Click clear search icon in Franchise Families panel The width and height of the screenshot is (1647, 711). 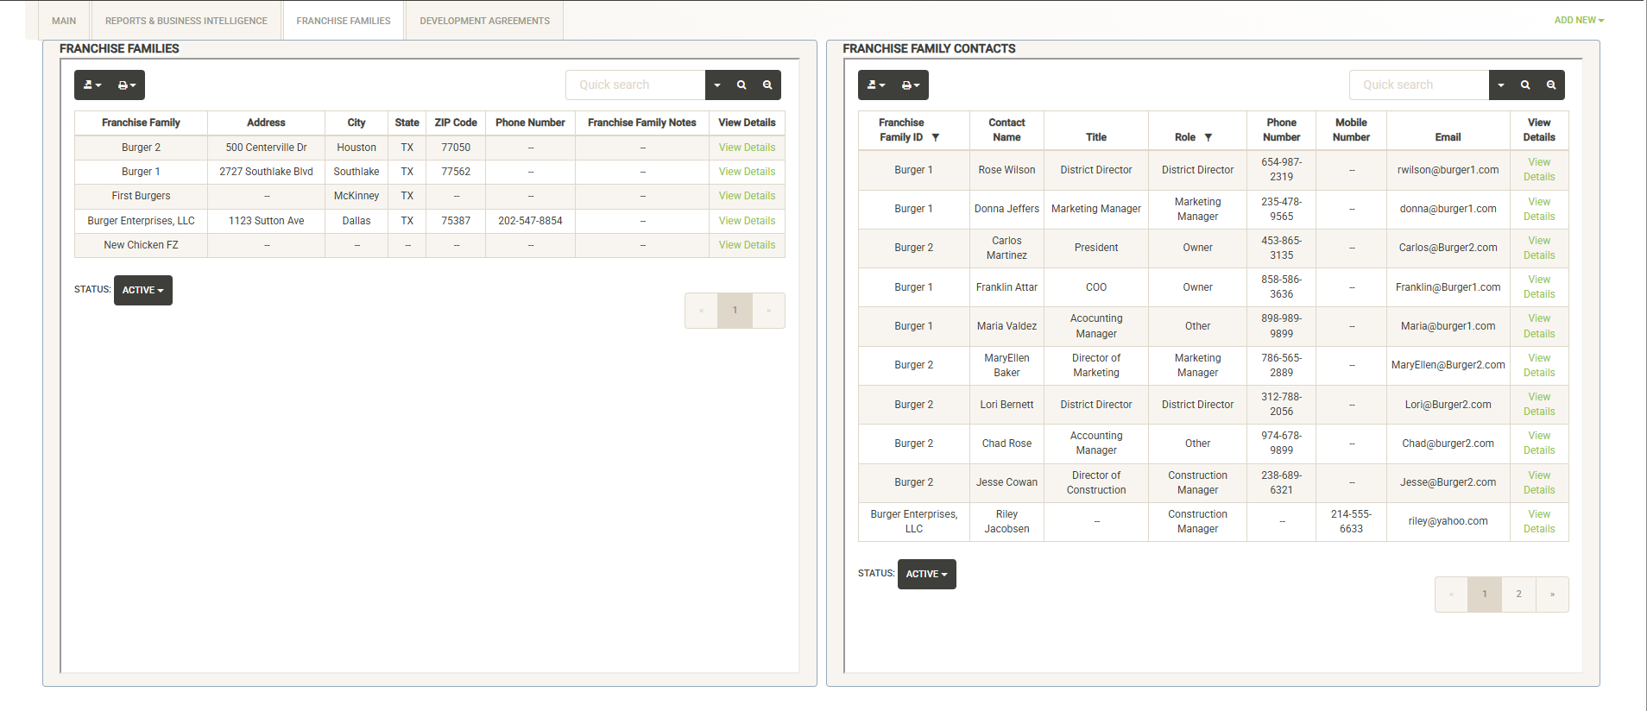[767, 85]
